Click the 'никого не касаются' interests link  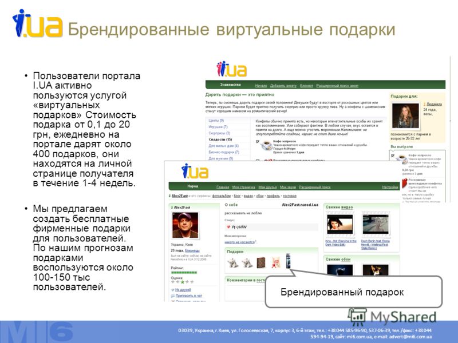click(239, 242)
